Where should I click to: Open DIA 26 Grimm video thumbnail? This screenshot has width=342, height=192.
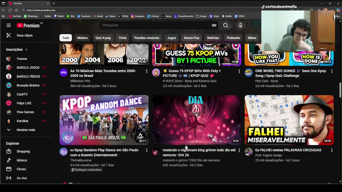(196, 120)
